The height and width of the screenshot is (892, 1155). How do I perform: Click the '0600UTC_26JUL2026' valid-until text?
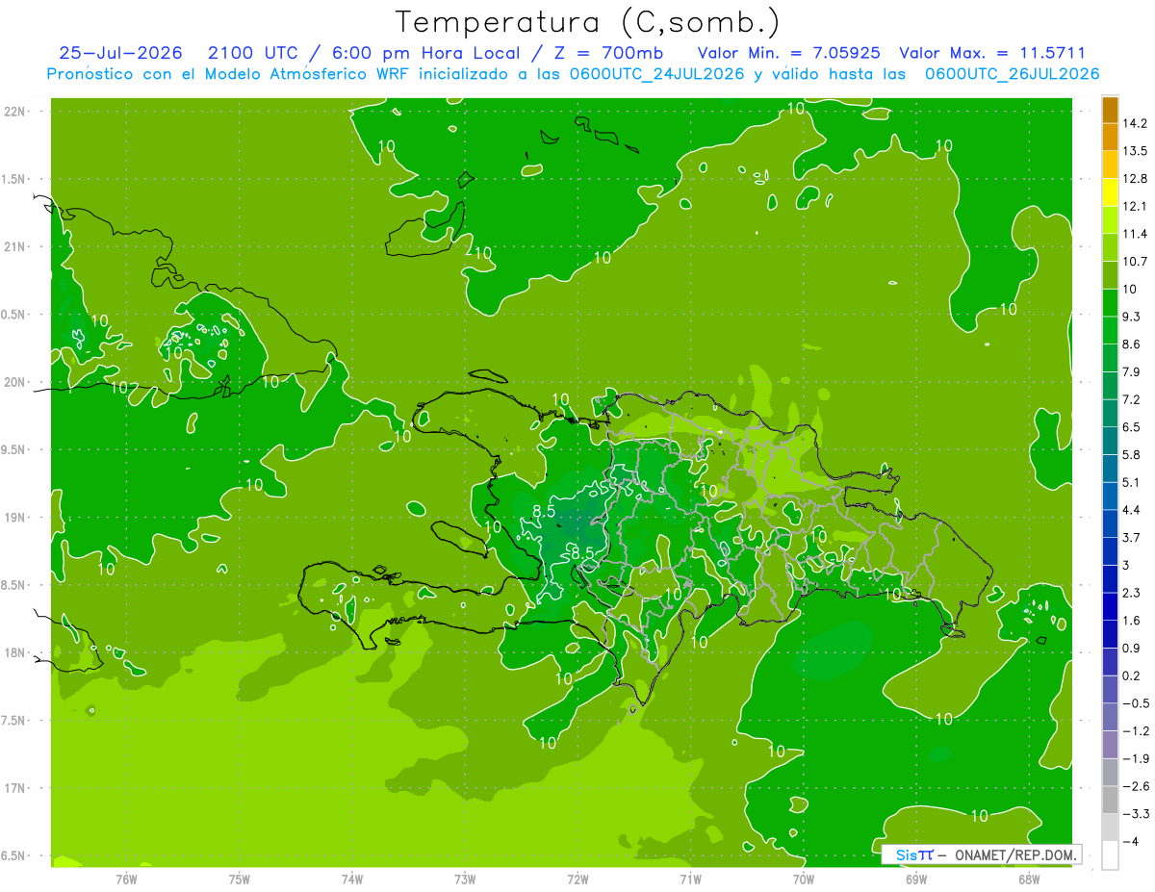(1013, 74)
